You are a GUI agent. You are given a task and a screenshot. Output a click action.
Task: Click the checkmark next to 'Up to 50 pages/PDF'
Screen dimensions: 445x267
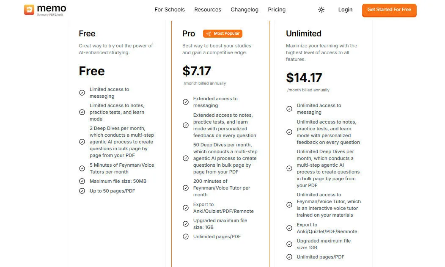point(82,191)
